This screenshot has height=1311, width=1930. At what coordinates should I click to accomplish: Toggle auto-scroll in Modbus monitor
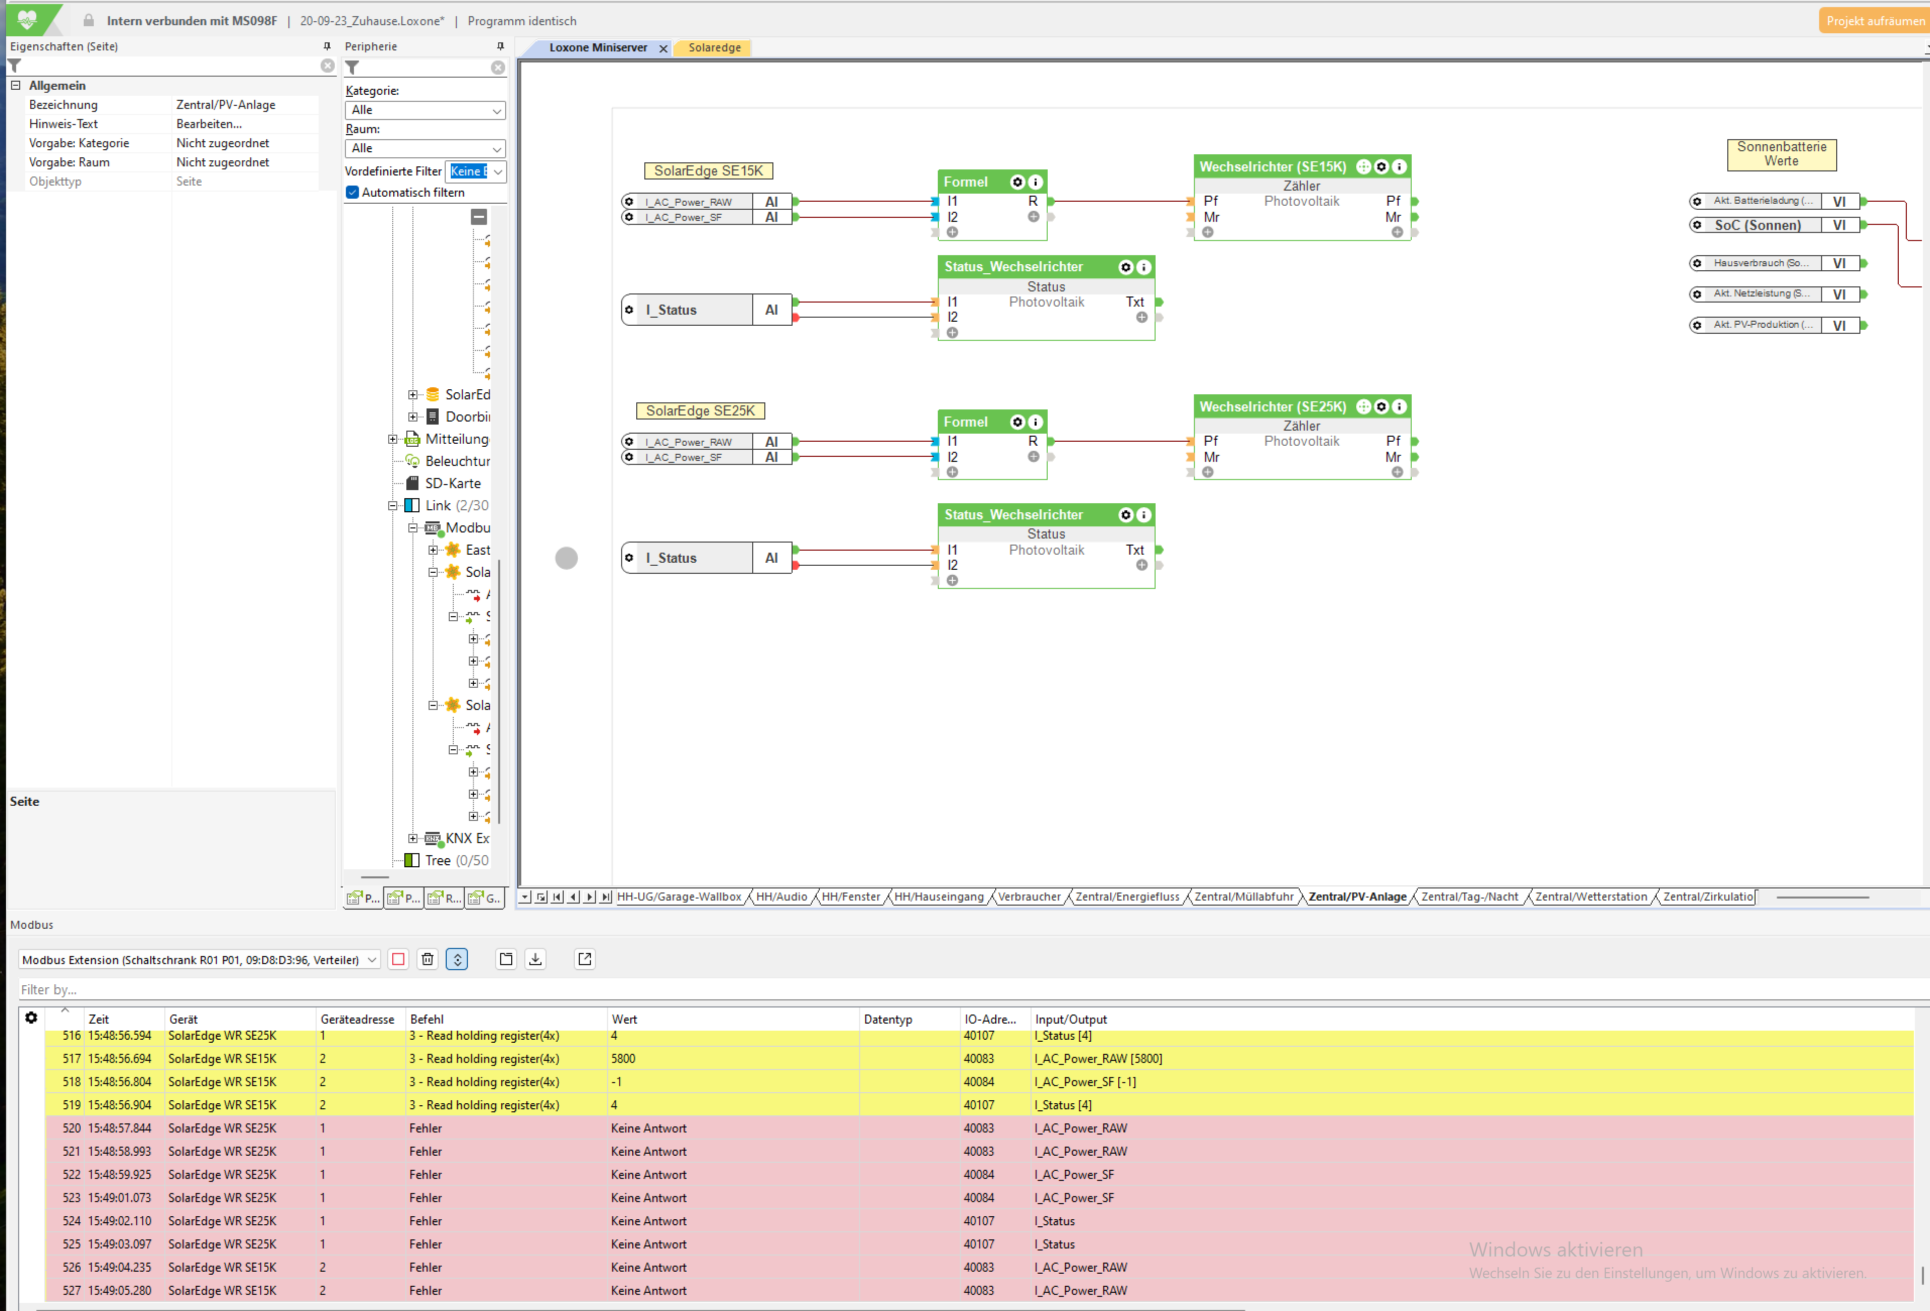(457, 959)
